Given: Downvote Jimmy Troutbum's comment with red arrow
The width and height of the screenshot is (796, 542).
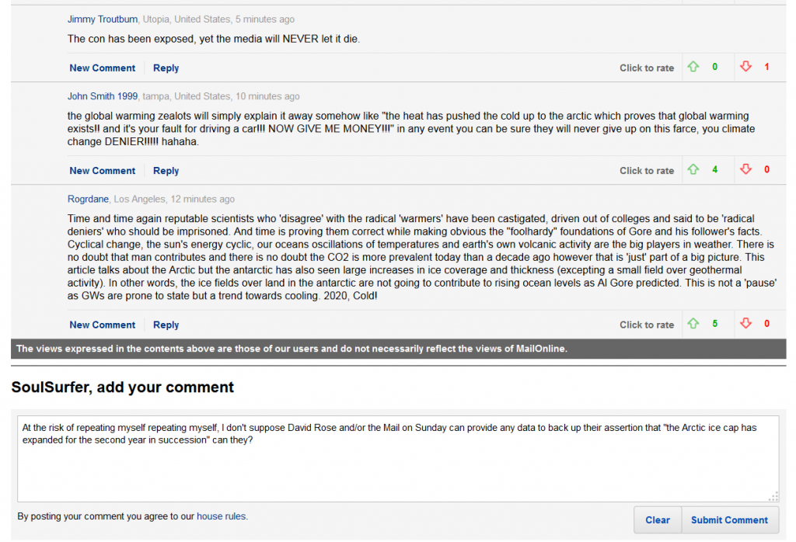Looking at the screenshot, I should pos(745,67).
